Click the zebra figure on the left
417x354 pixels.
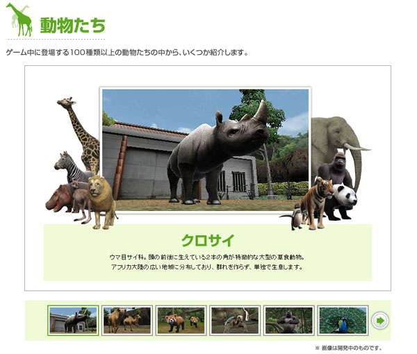pos(68,167)
